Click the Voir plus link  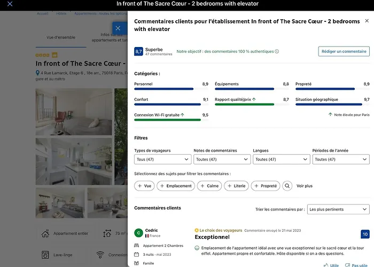(305, 186)
